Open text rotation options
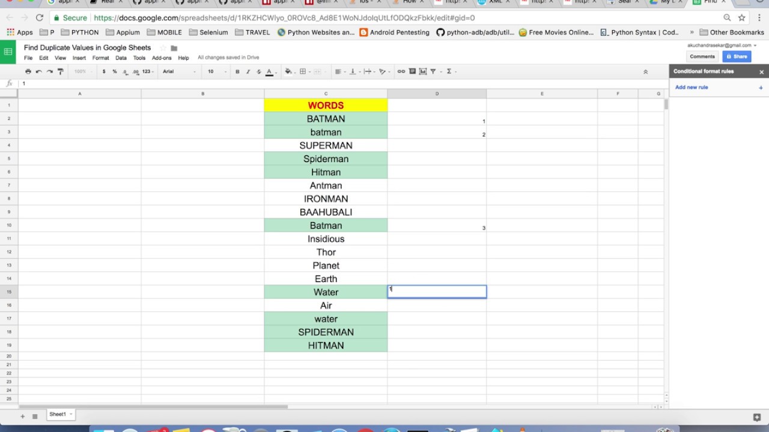The height and width of the screenshot is (432, 769). coord(383,71)
